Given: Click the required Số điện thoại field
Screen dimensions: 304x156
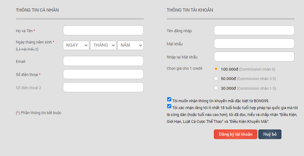Looking at the screenshot, I should tap(103, 74).
